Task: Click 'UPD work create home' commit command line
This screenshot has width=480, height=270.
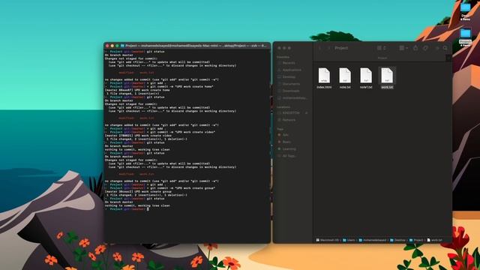Action: coord(159,87)
